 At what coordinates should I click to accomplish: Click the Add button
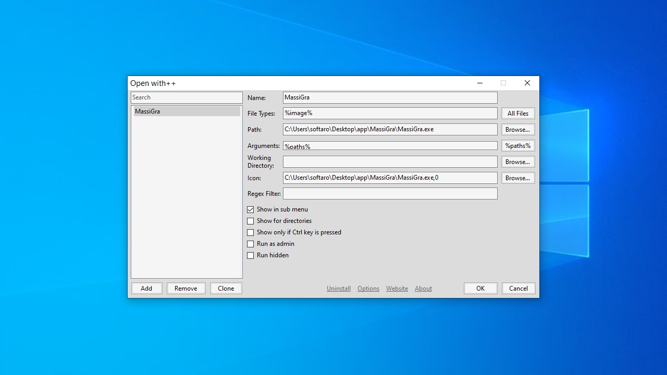click(x=146, y=288)
